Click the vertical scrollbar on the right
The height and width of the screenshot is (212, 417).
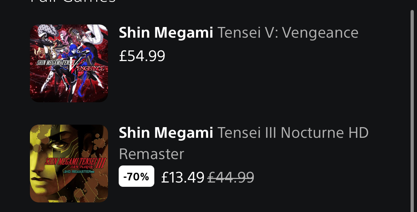413,107
